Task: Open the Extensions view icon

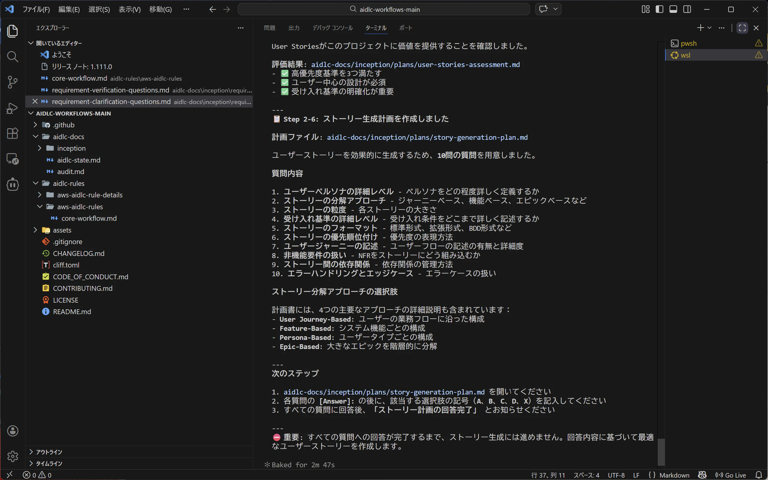Action: pyautogui.click(x=12, y=133)
